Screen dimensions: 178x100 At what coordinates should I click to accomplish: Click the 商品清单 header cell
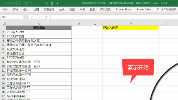[x=39, y=28]
